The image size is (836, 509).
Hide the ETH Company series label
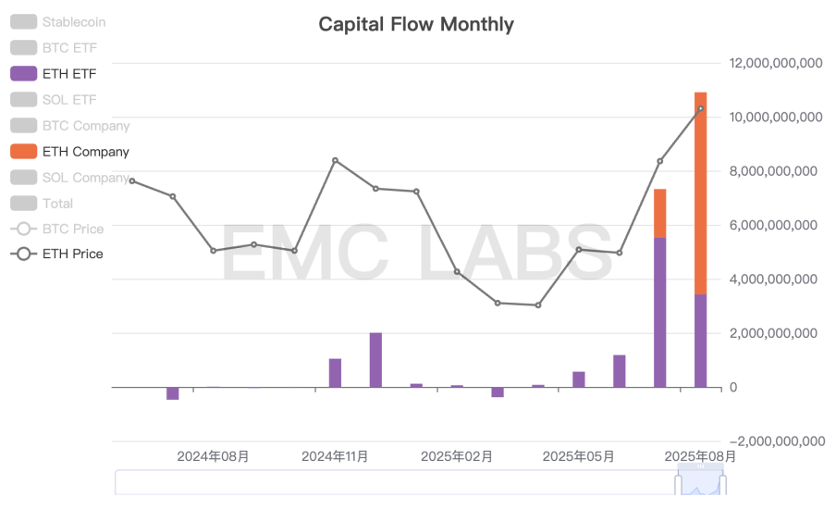click(x=85, y=151)
